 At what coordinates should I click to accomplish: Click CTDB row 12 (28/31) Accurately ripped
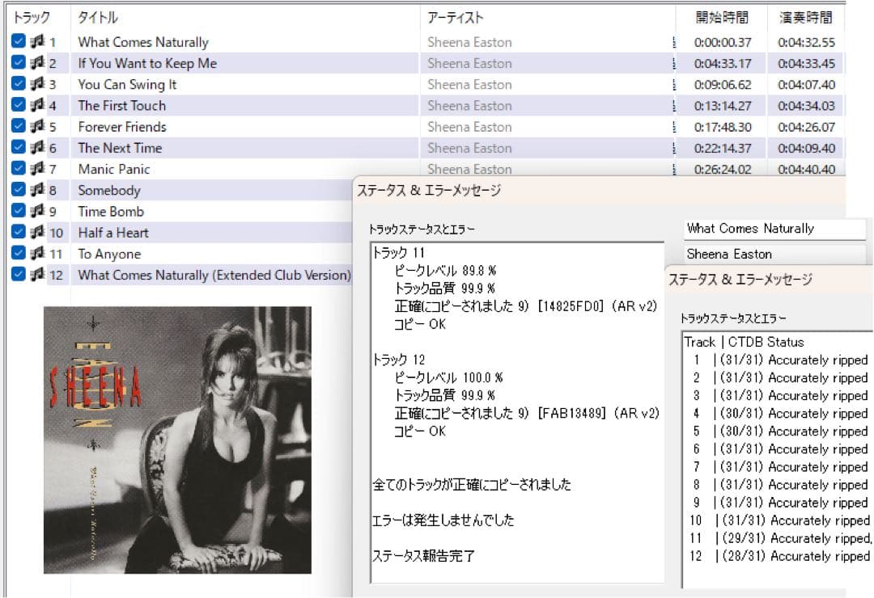pyautogui.click(x=779, y=556)
